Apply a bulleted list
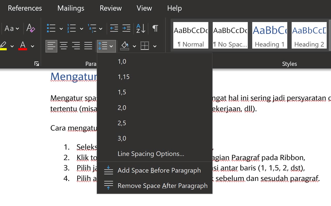This screenshot has width=331, height=206. coord(51,28)
